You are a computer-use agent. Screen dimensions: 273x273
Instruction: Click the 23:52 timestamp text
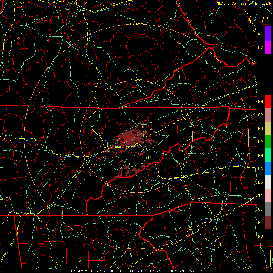pyautogui.click(x=195, y=271)
